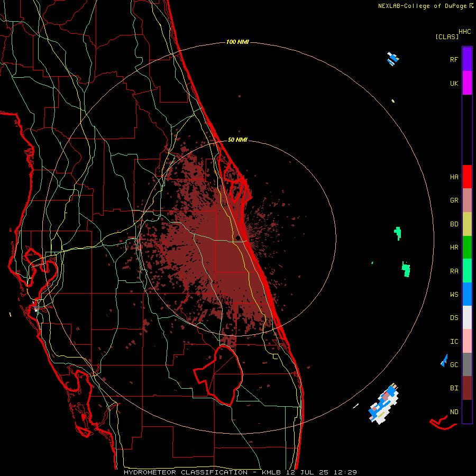
Task: Click the RA light green legend swatch
Action: tap(467, 271)
